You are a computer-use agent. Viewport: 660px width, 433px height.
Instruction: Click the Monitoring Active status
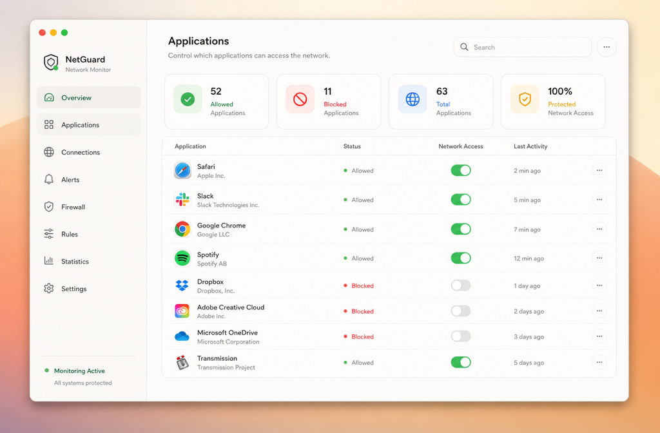click(x=79, y=370)
